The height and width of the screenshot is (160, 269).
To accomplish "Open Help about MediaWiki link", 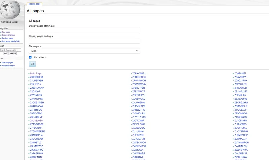I will (10, 41).
